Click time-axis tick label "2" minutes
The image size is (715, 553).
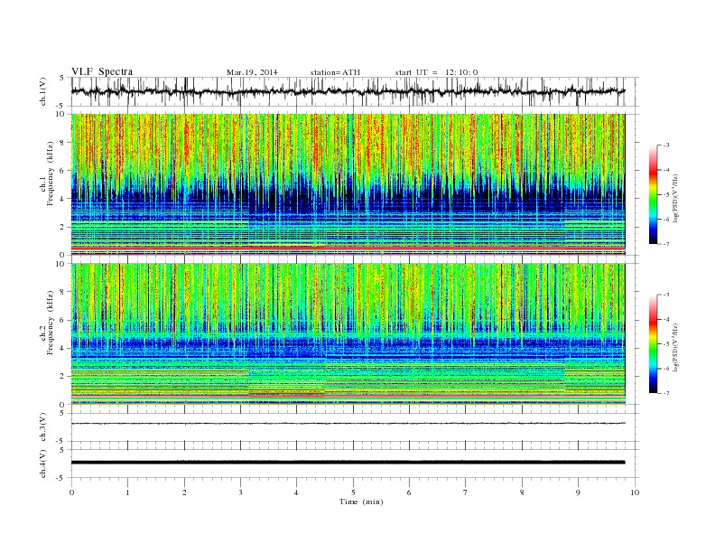pos(184,492)
